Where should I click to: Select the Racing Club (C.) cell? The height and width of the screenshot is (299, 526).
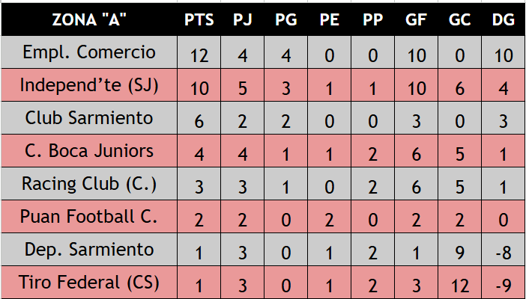tap(89, 184)
